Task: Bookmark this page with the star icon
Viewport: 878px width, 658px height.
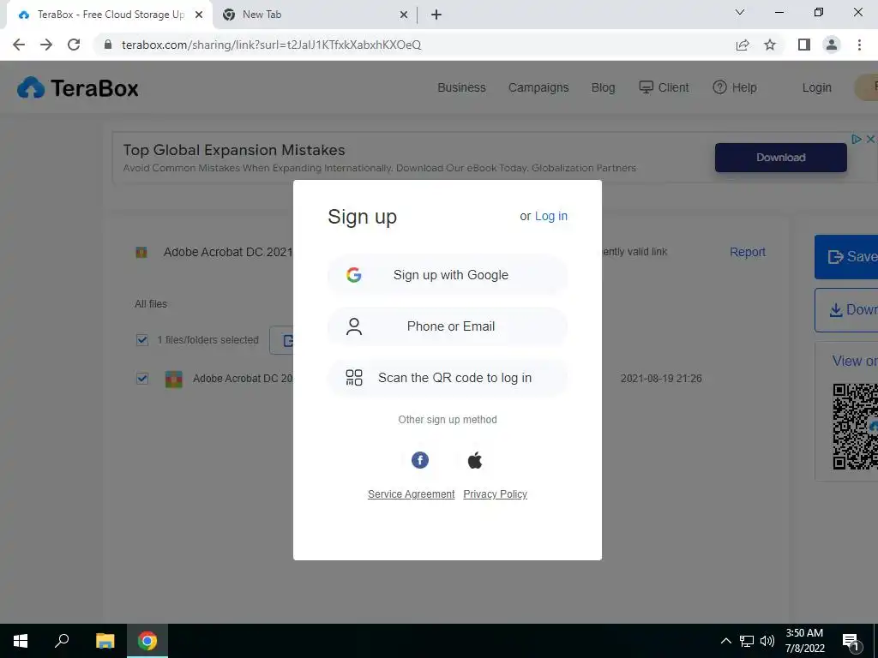Action: point(770,45)
